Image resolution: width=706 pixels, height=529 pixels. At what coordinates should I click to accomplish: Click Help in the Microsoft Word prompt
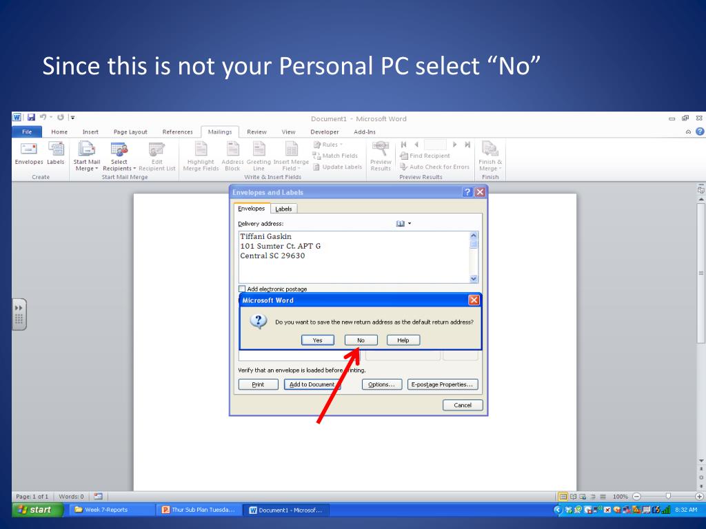tap(403, 340)
